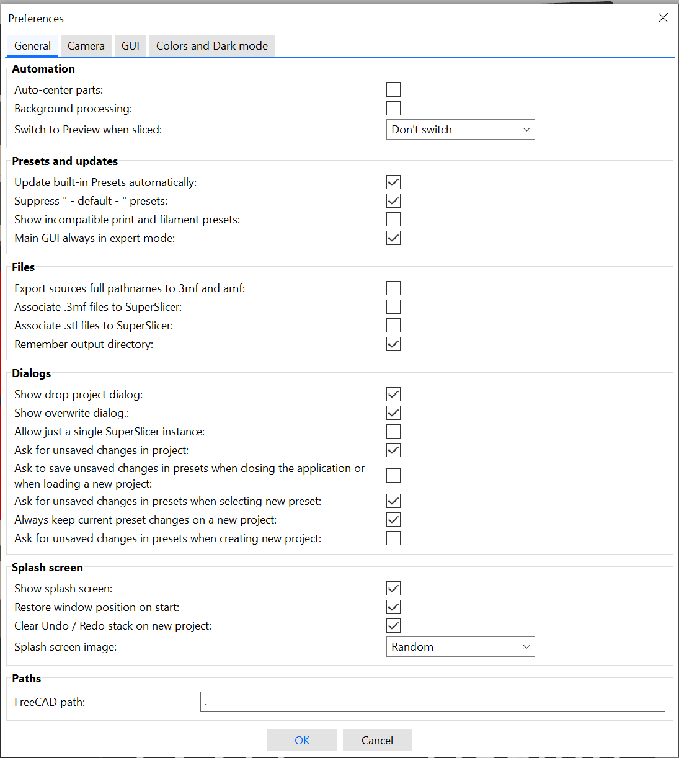Allow just a single SuperSlicer instance
Screen dimensions: 679x758
coord(393,431)
